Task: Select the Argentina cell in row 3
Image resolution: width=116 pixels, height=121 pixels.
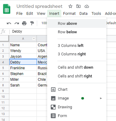Action: [42, 56]
